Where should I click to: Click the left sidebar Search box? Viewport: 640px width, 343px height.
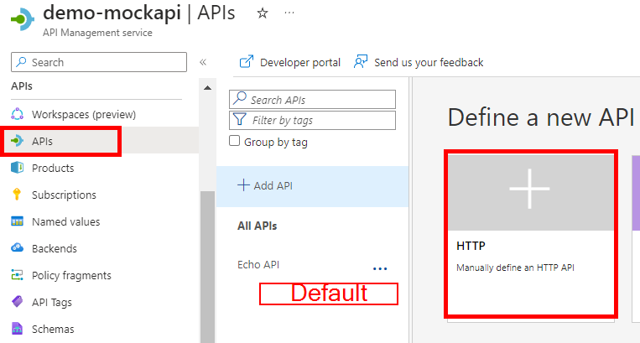tap(99, 62)
